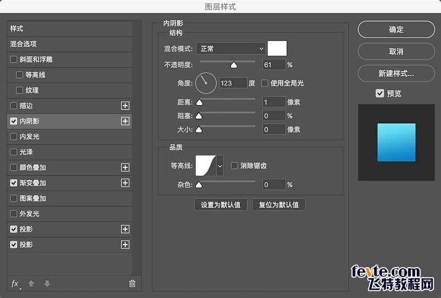This screenshot has width=441, height=298.
Task: Open white inner shadow color swatch
Action: [277, 48]
